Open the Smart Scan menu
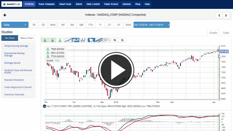The width and height of the screenshot is (233, 131). 65,4
